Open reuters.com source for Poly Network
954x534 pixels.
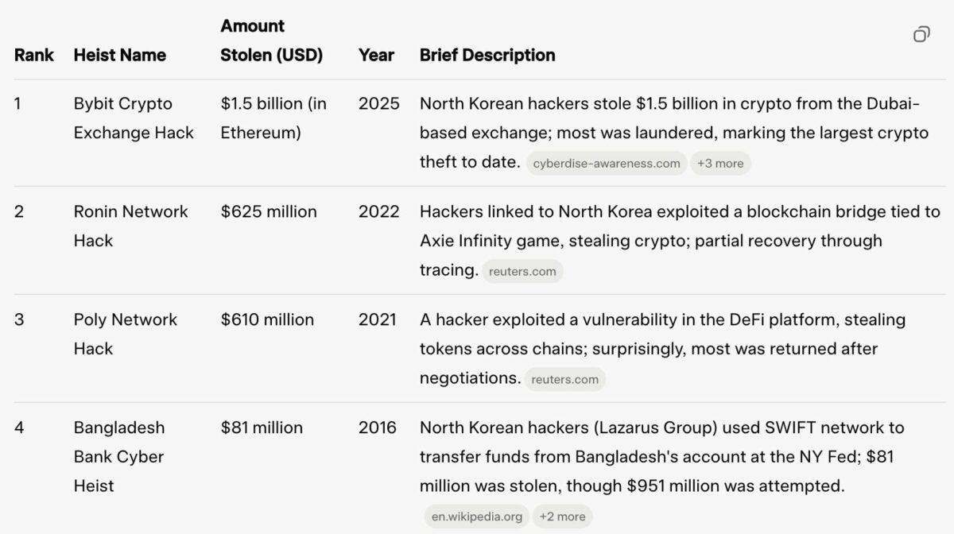(x=564, y=380)
